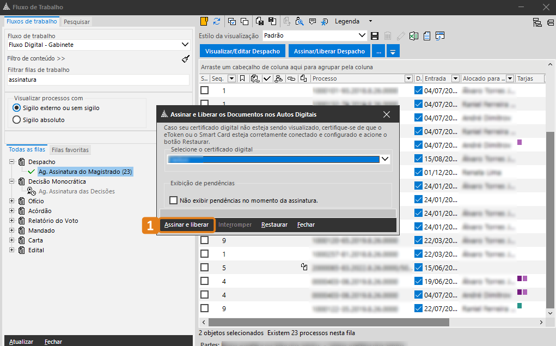This screenshot has width=556, height=346.
Task: Open the 'Fluxo Digital - Gabinete' dropdown
Action: [x=185, y=45]
